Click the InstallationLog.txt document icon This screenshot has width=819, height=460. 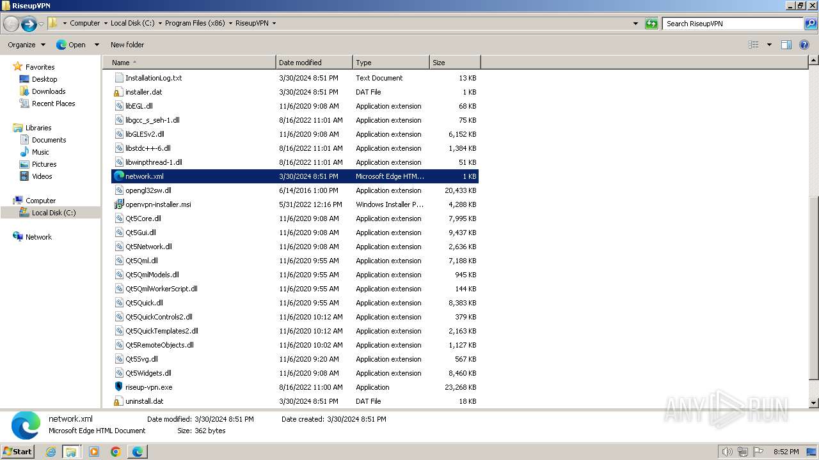pyautogui.click(x=118, y=78)
